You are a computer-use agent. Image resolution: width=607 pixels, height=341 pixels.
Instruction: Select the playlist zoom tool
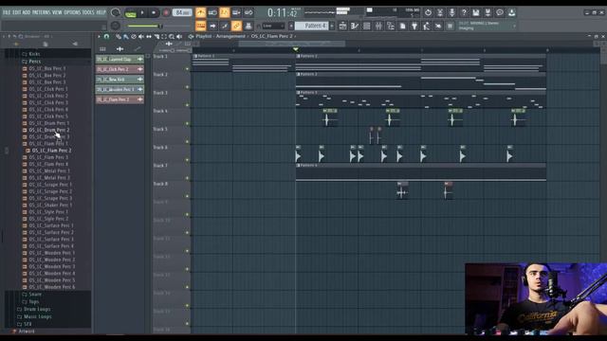click(172, 36)
